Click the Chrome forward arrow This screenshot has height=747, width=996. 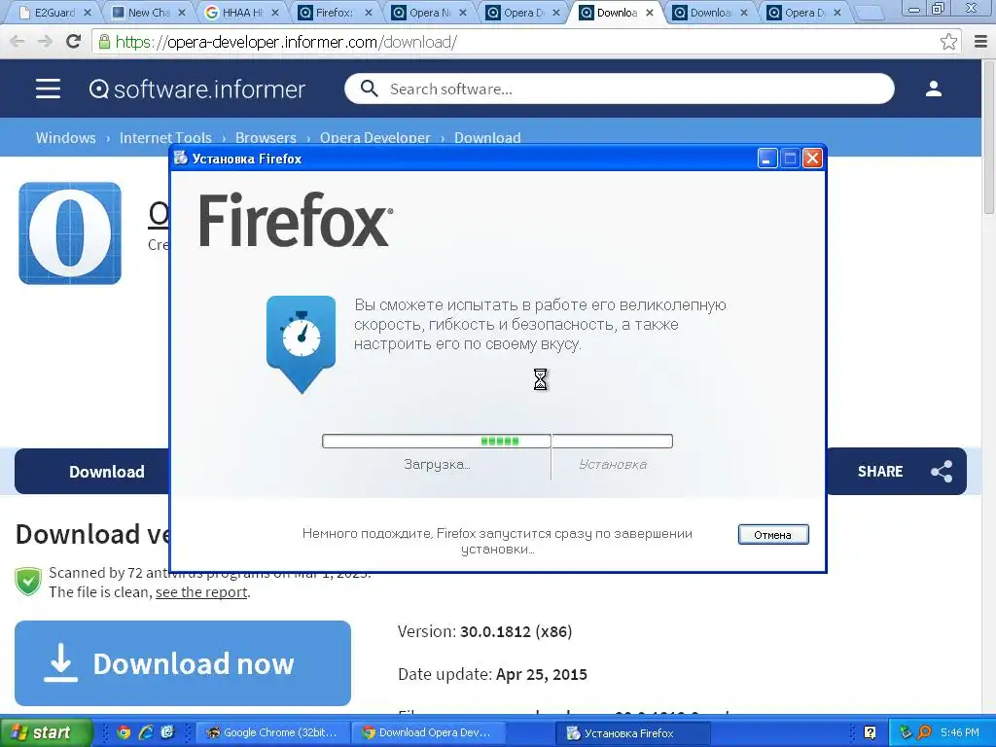click(x=45, y=42)
